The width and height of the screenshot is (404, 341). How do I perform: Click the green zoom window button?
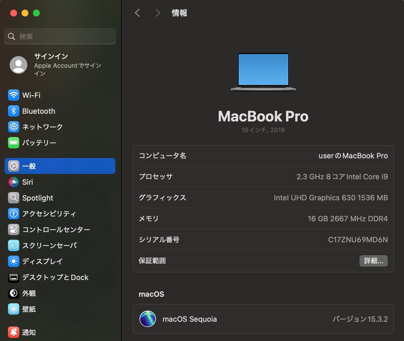pos(36,13)
